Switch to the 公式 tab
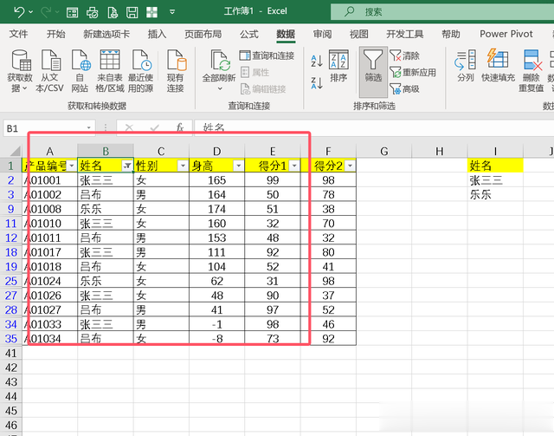Viewport: 554px width, 436px height. 249,34
